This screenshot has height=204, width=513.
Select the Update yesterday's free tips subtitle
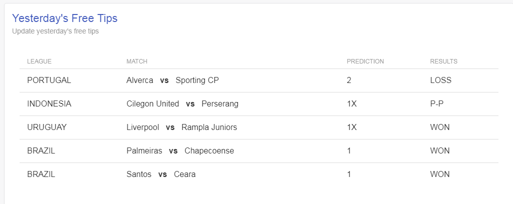[x=55, y=31]
